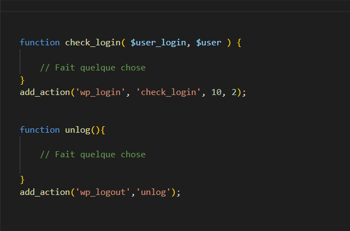Click opening brace after check_login parameters
Viewport: 350px width, 231px height.
click(239, 43)
